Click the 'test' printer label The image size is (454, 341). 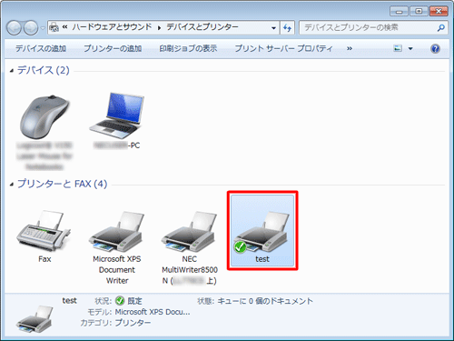pos(262,259)
